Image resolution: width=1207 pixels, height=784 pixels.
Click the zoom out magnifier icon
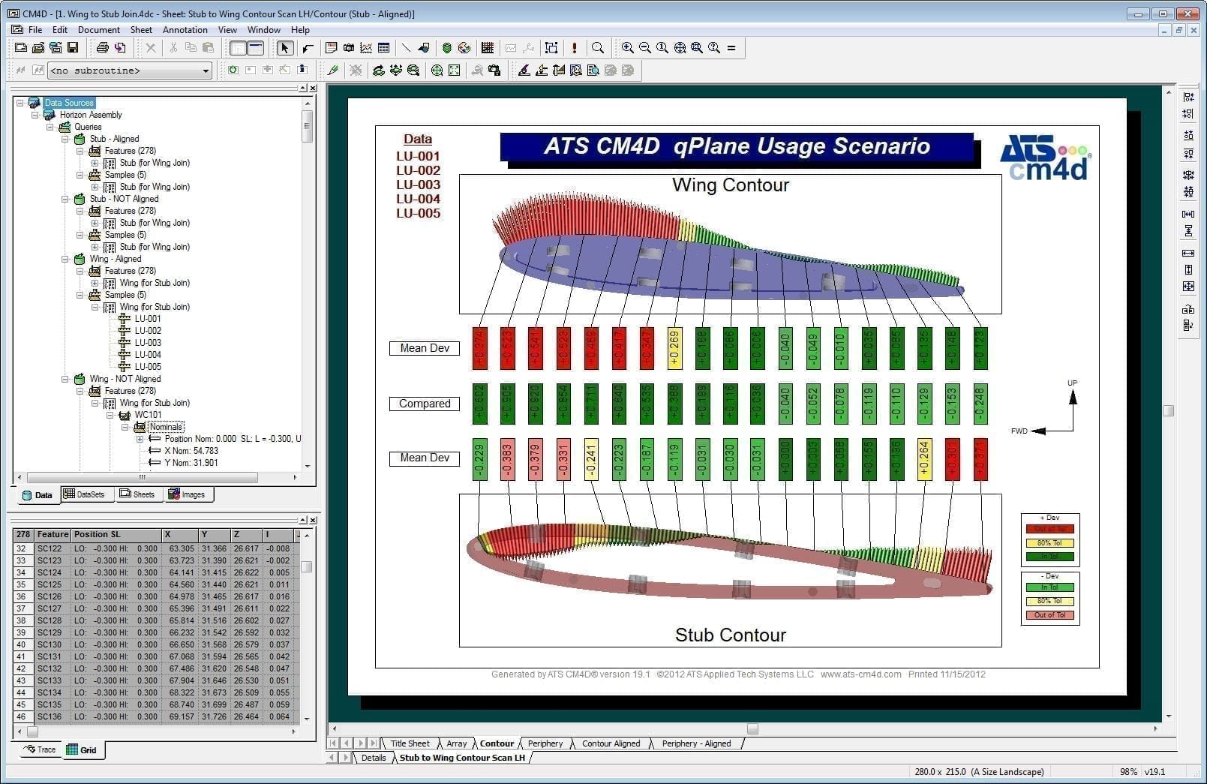coord(644,48)
